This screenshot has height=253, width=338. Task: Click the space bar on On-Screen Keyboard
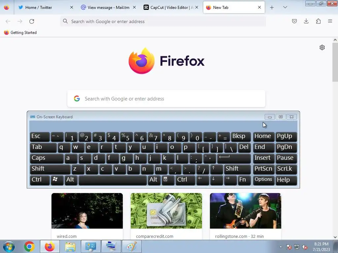click(x=113, y=180)
